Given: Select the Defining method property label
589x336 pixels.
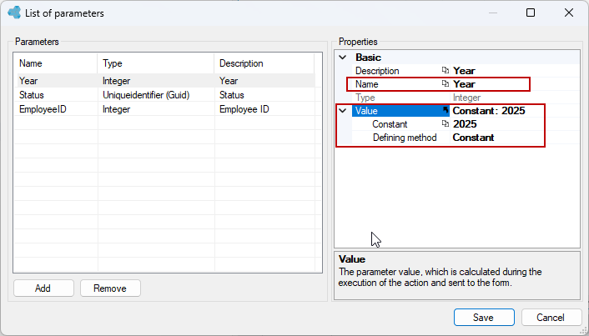Looking at the screenshot, I should (405, 138).
